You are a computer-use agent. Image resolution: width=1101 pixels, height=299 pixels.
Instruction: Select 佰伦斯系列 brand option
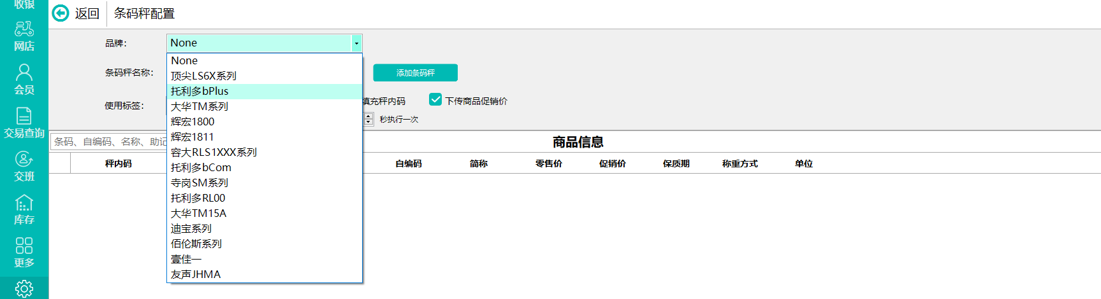tap(265, 244)
